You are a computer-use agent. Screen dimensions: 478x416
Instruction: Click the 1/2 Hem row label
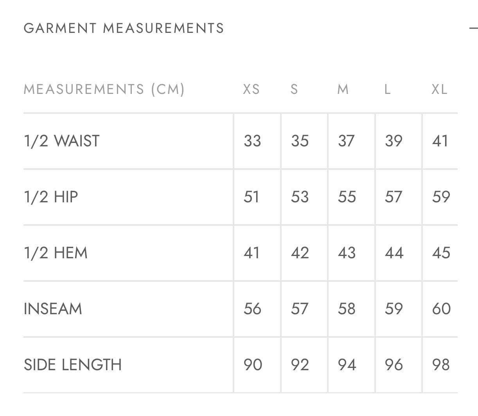56,253
